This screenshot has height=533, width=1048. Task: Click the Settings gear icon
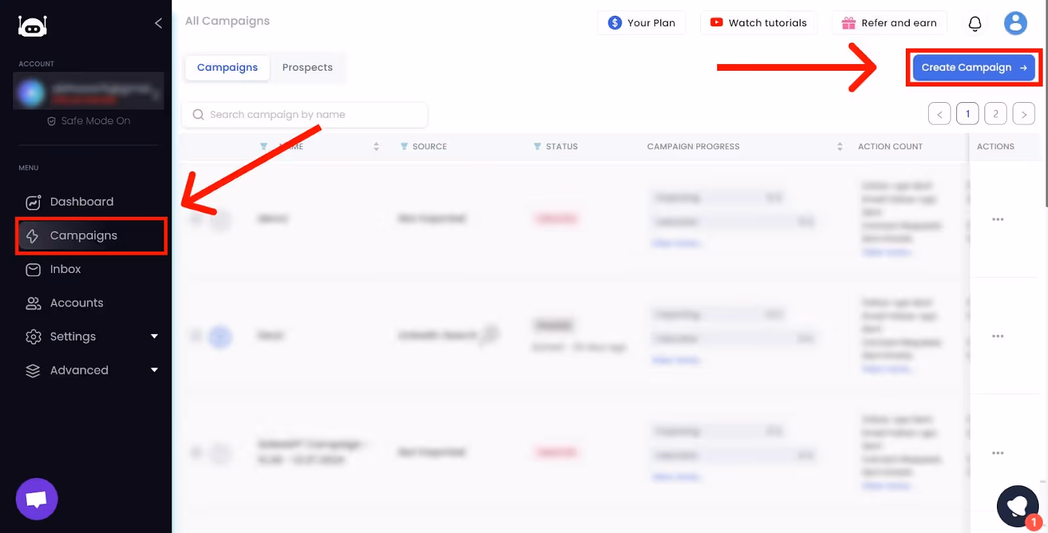click(33, 337)
